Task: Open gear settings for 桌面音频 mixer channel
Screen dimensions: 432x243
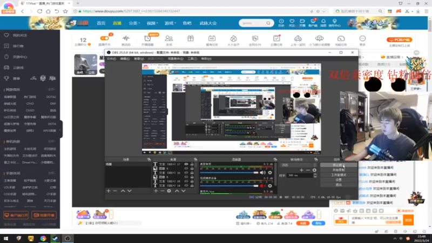Action: (x=270, y=173)
